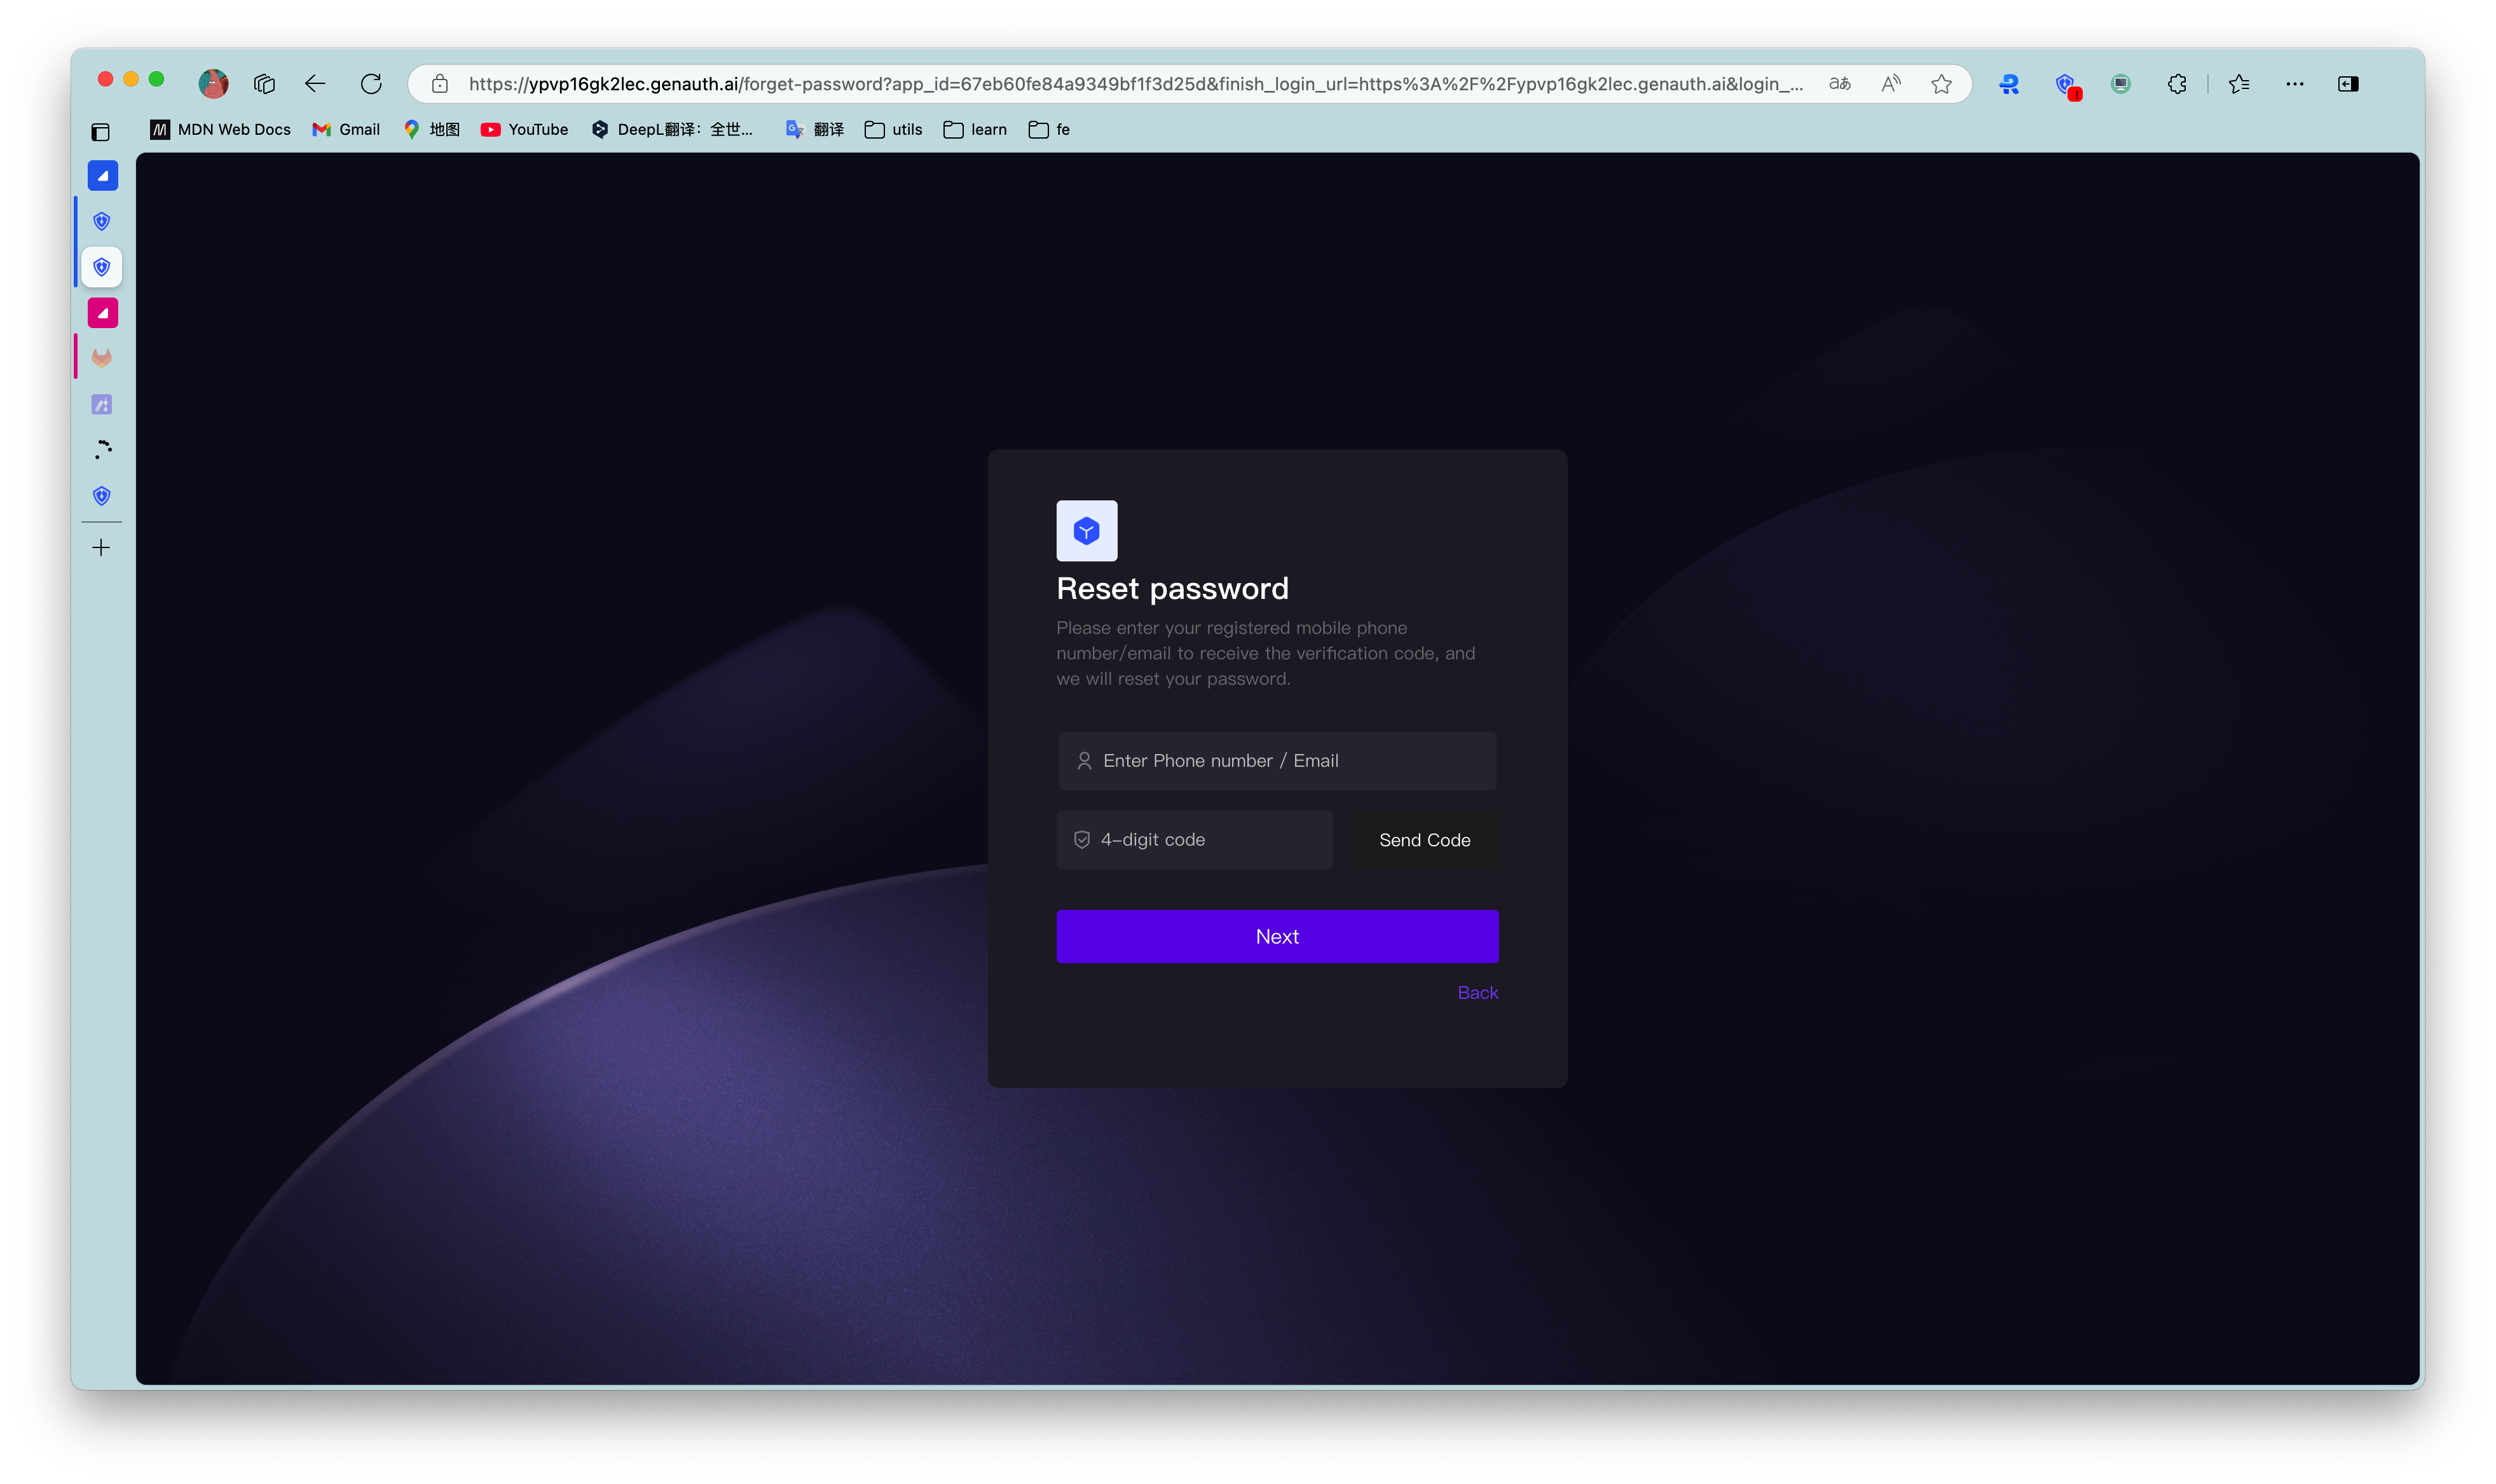Viewport: 2496px width, 1484px height.
Task: Switch to the GitLab tab in the vertical tab bar
Action: pyautogui.click(x=101, y=357)
